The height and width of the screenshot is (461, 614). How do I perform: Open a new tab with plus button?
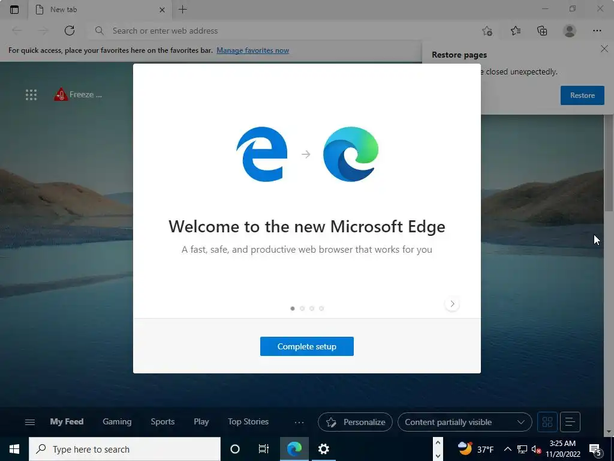pyautogui.click(x=182, y=10)
